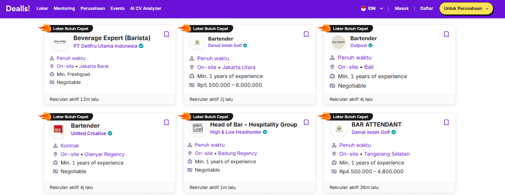Click Rekruter aktif 2j lalu text
505x195 pixels.
click(211, 99)
